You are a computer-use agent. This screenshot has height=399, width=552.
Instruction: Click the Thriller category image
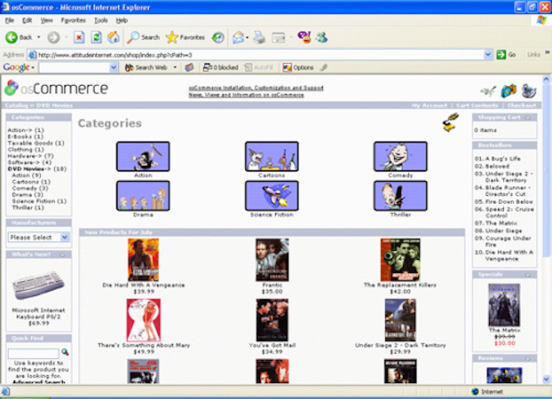click(400, 196)
